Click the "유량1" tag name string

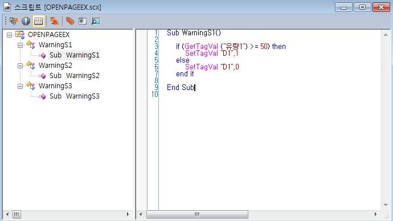[234, 46]
